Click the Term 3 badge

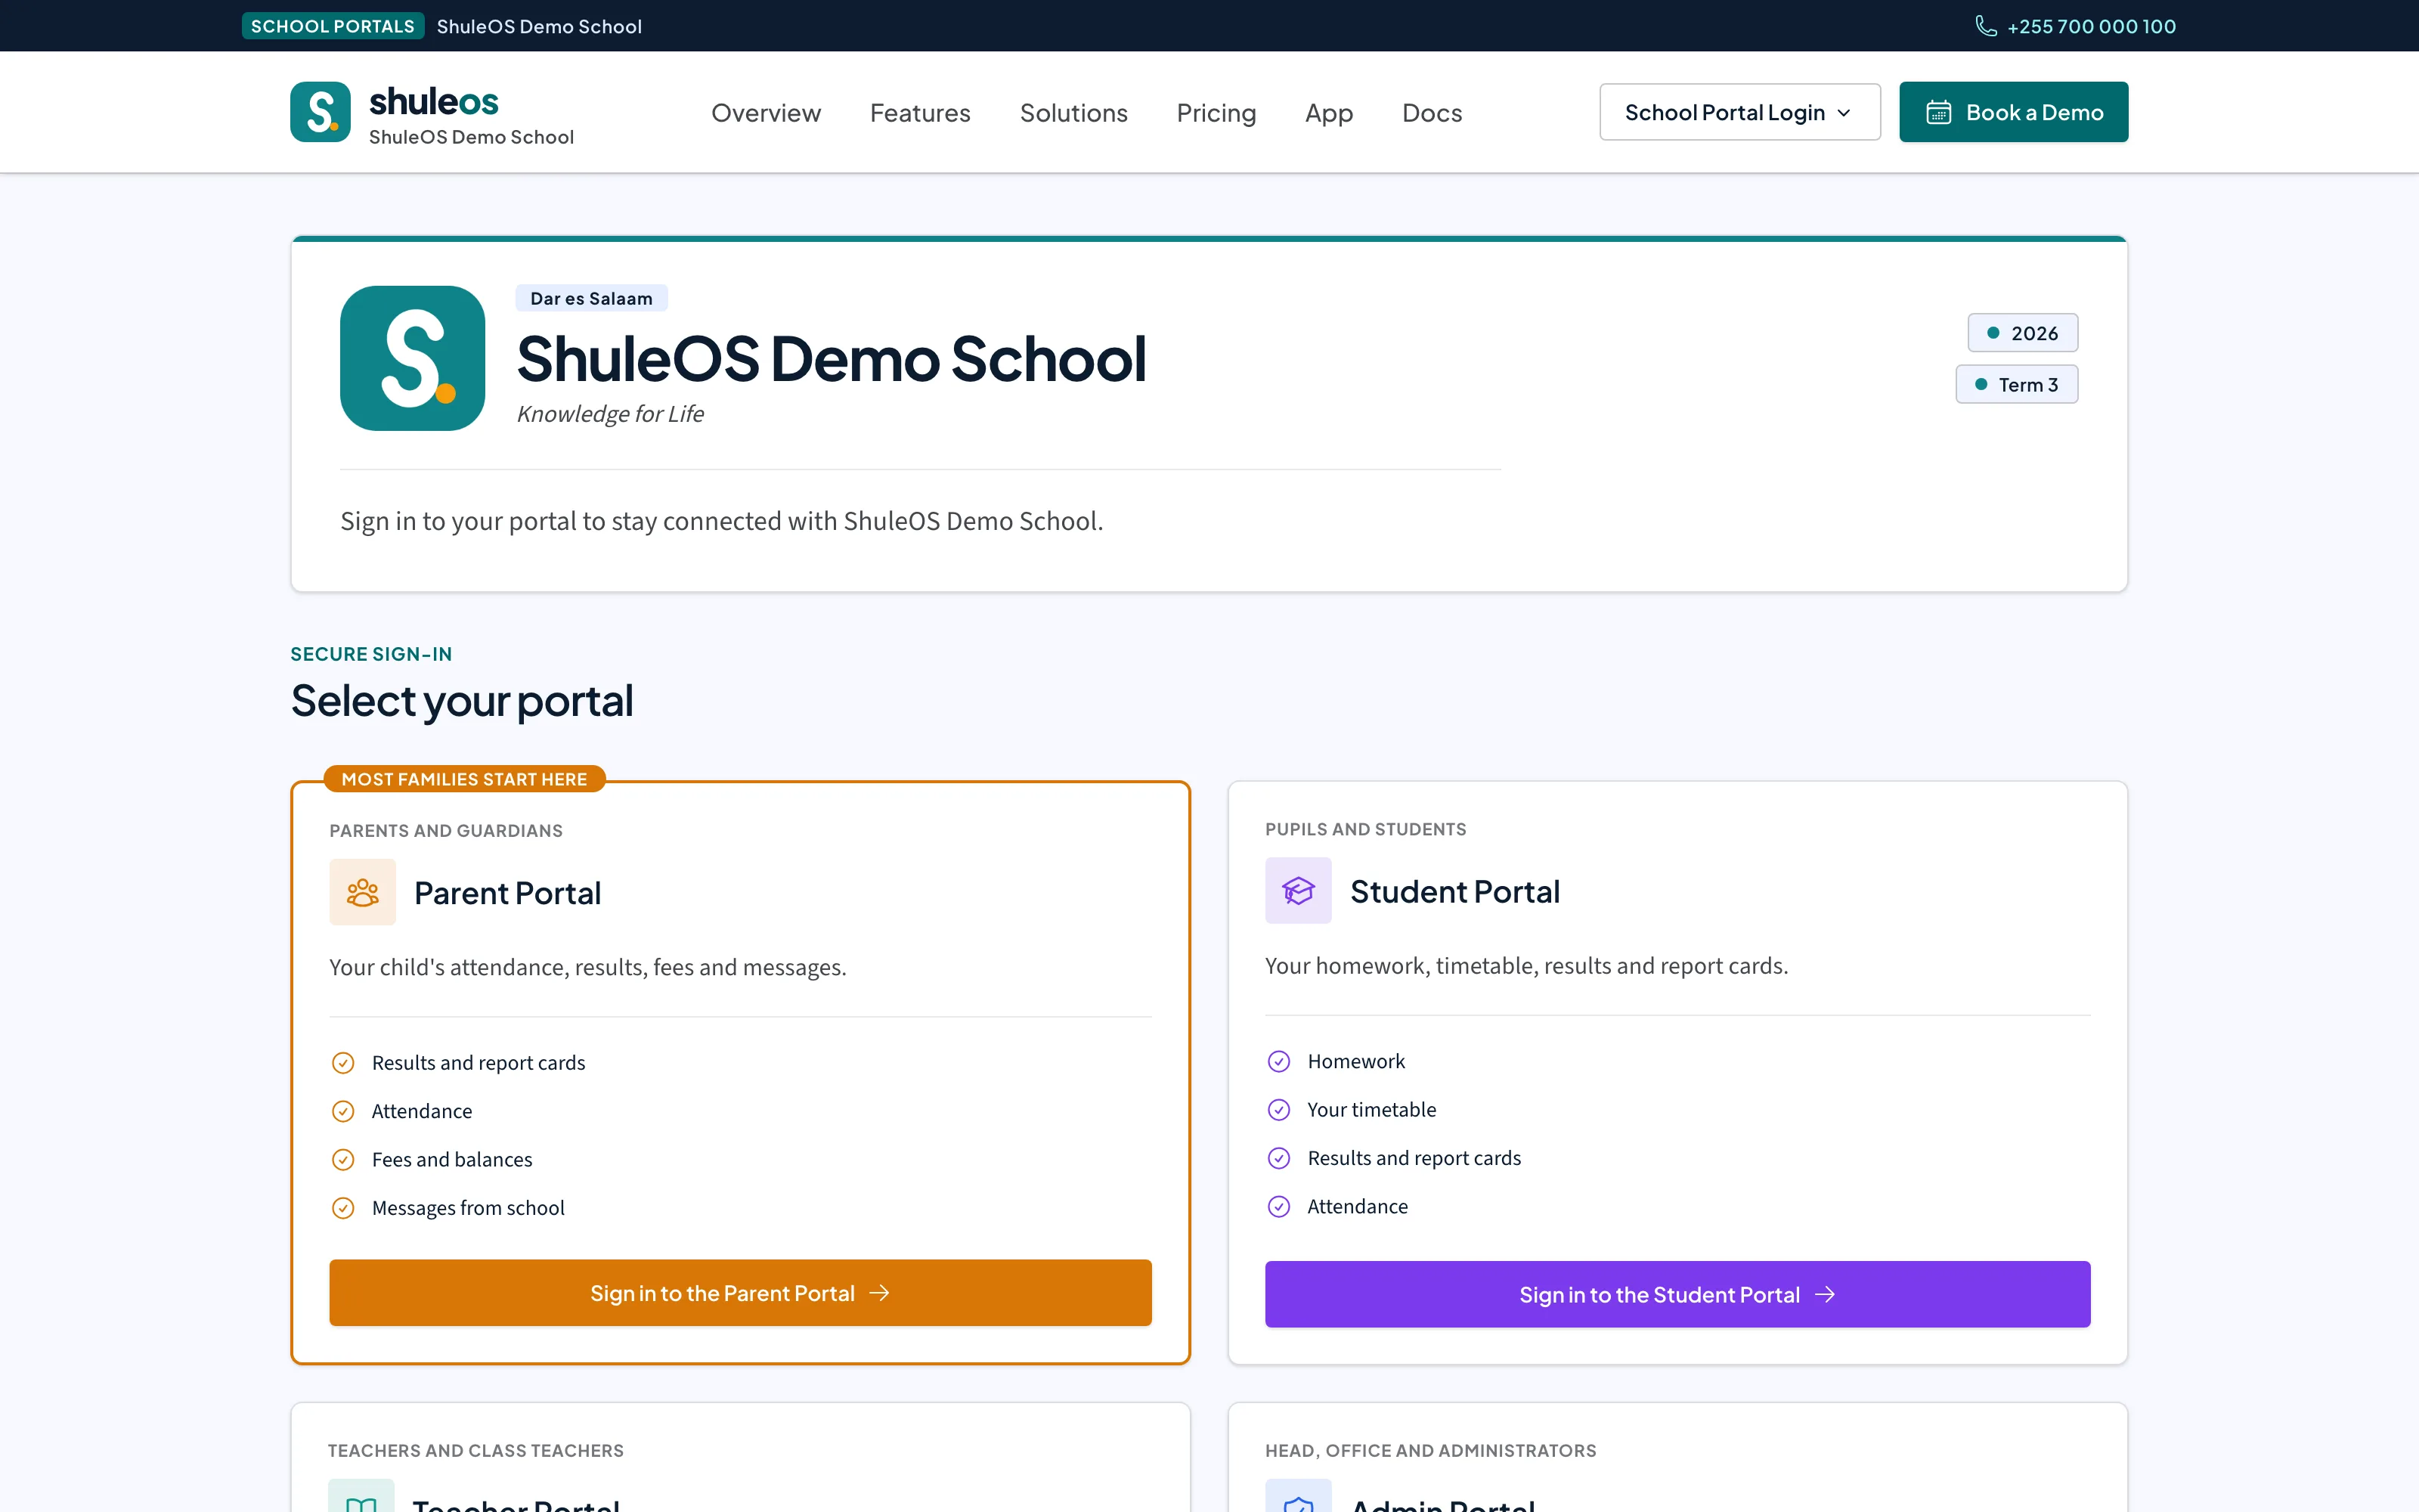point(2016,384)
